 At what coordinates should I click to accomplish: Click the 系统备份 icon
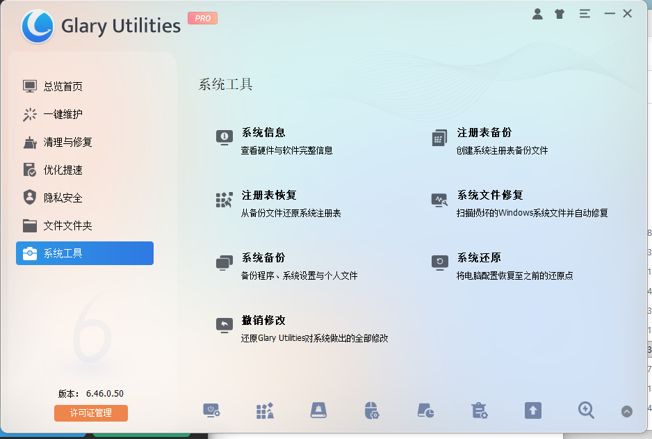pos(224,262)
